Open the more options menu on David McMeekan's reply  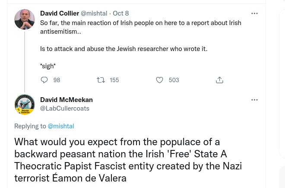pos(254,100)
